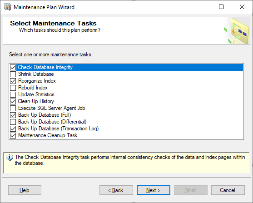This screenshot has height=203, width=253.
Task: Click the disabled Finish button
Action: coord(191,190)
